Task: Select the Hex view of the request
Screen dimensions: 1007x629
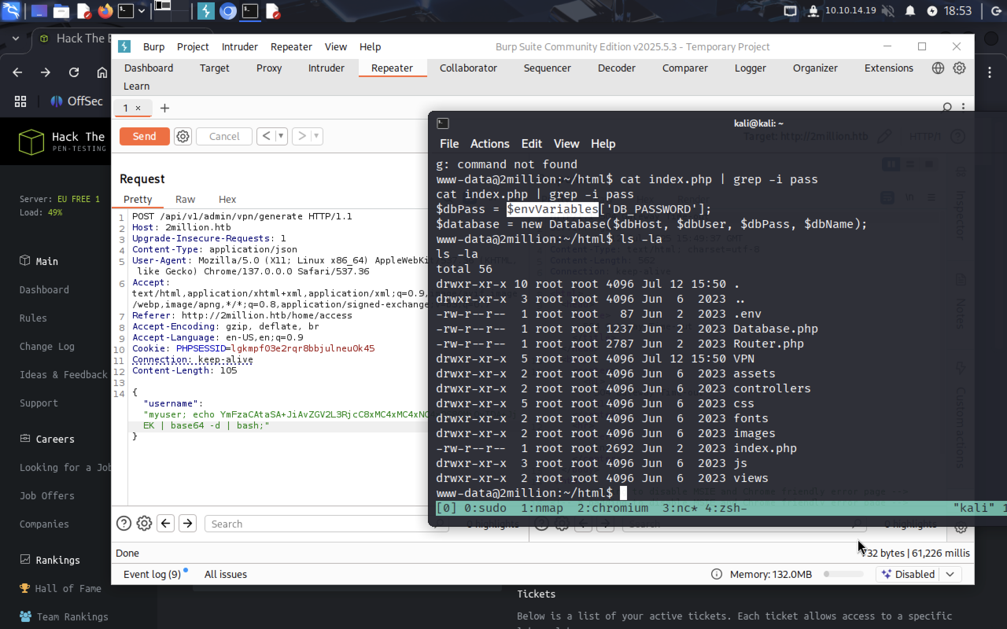Action: [x=227, y=199]
